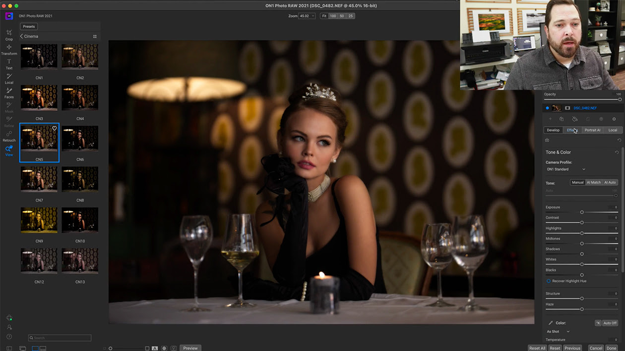Switch presets to grid view icon
625x351 pixels.
point(95,36)
